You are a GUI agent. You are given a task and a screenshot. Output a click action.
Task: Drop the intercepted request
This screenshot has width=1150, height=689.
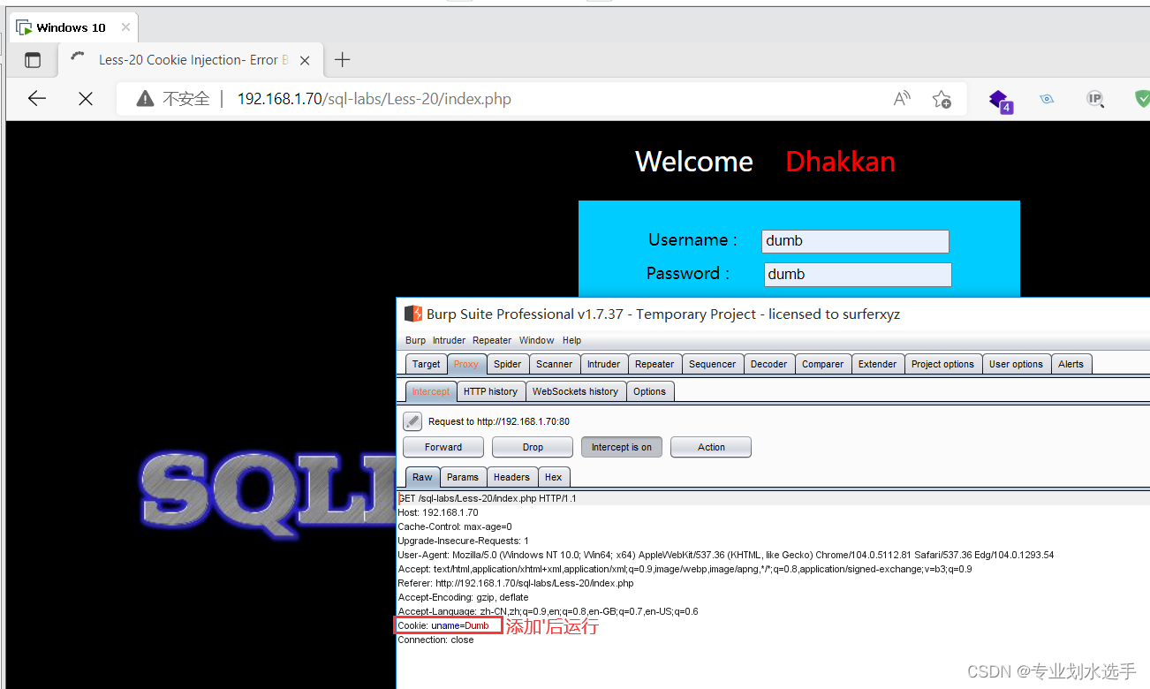533,447
